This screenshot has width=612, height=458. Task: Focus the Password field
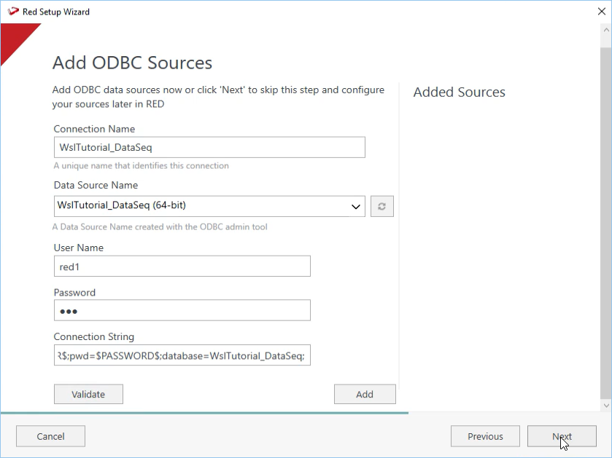tap(182, 311)
